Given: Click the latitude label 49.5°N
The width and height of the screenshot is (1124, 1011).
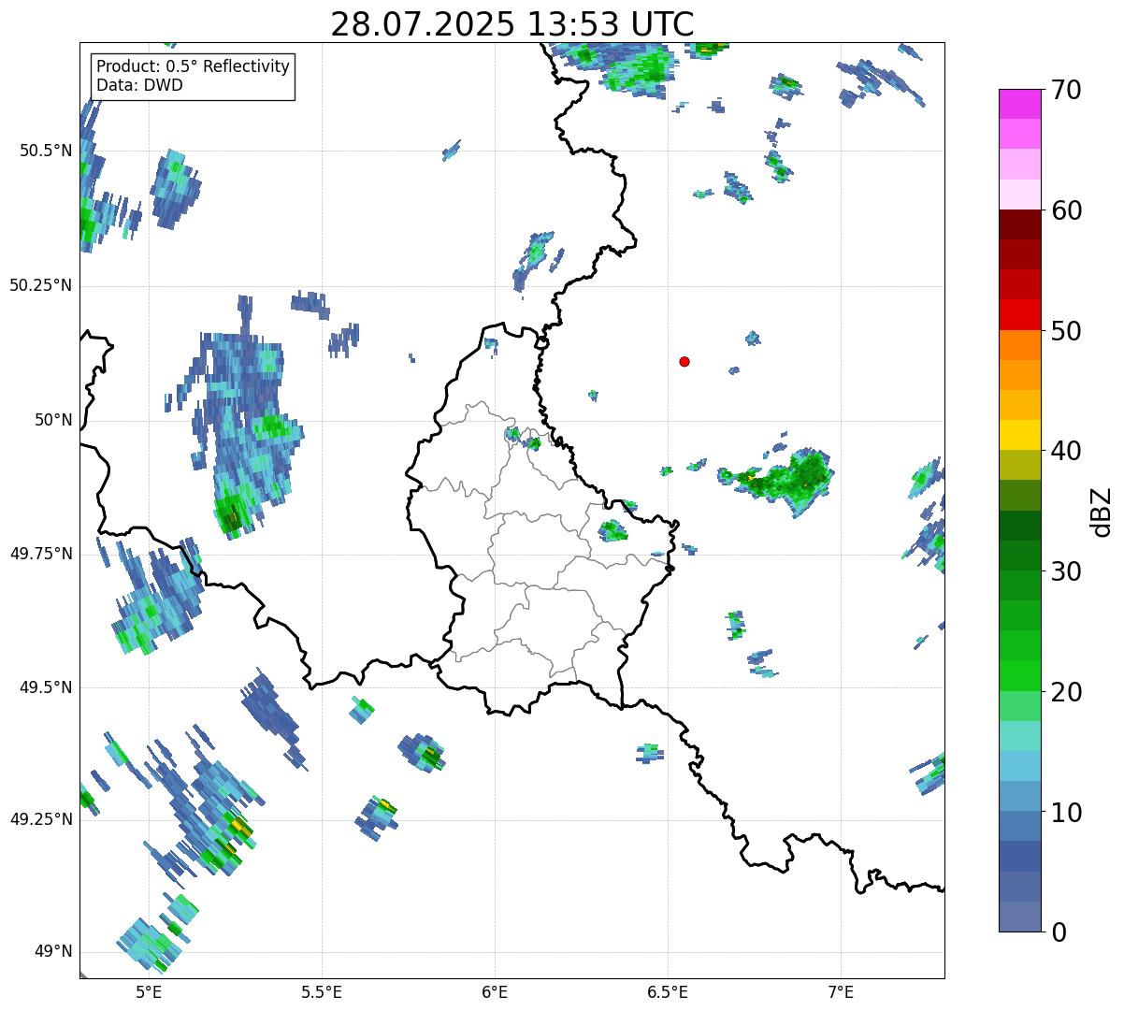Looking at the screenshot, I should [46, 688].
